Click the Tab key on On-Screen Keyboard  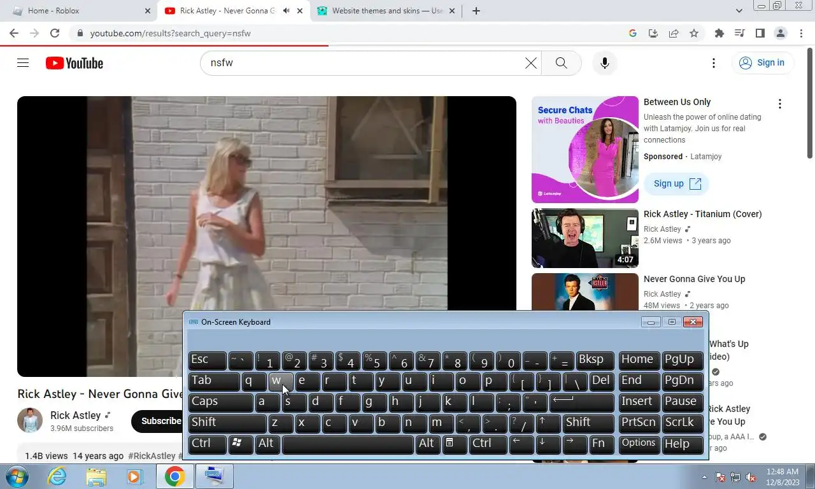click(214, 381)
